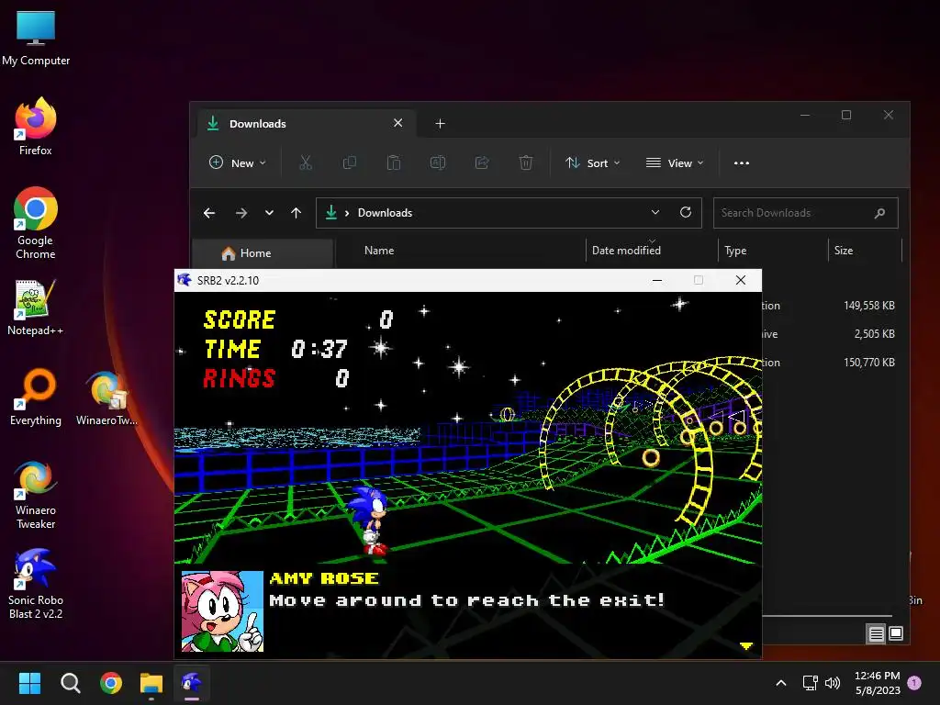Open File Explorer from the taskbar
This screenshot has width=940, height=705.
[151, 683]
